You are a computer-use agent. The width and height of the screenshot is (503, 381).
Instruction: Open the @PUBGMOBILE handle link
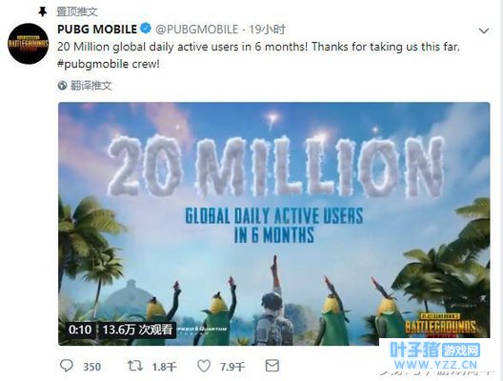(x=197, y=30)
